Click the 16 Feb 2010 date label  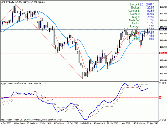(72, 123)
